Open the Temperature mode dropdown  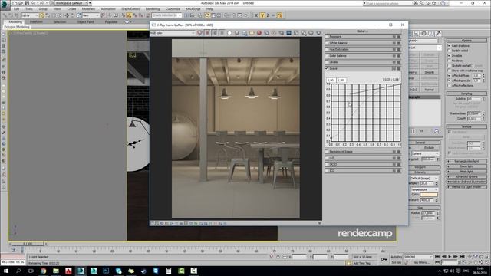point(424,189)
